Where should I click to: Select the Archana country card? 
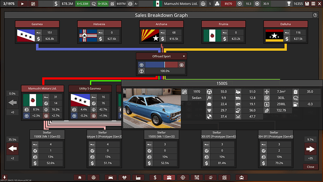tap(161, 32)
